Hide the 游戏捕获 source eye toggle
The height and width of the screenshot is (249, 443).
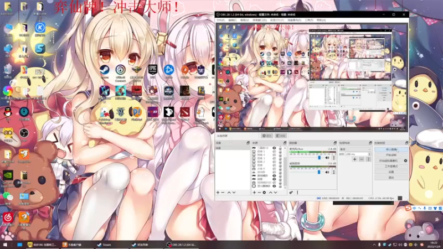coord(274,175)
